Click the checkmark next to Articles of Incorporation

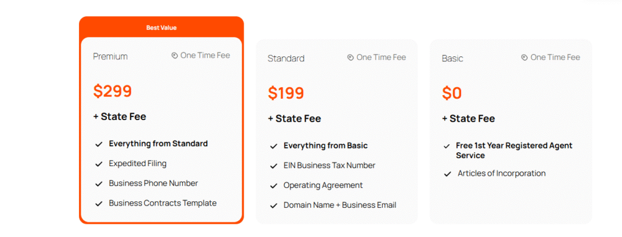click(448, 174)
